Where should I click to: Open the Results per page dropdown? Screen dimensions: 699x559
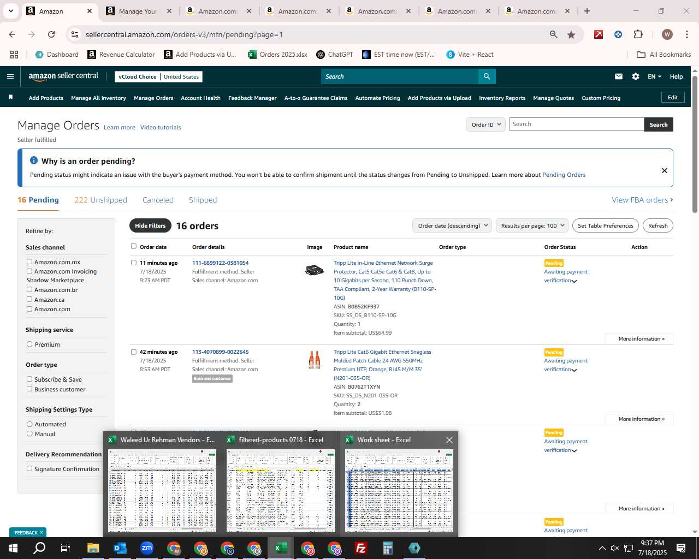click(x=532, y=225)
